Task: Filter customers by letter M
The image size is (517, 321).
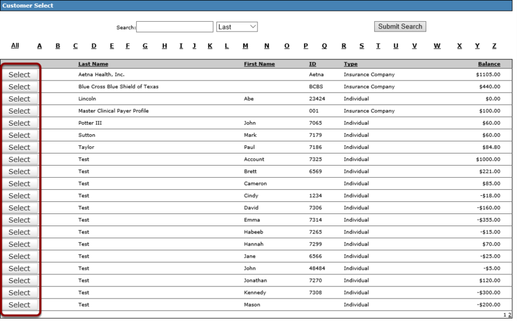Action: tap(245, 46)
